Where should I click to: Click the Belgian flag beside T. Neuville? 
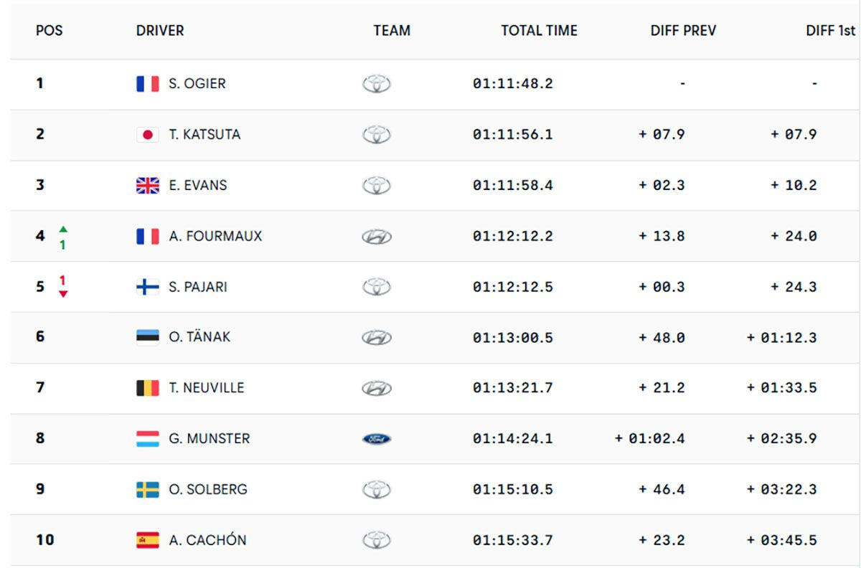point(148,388)
